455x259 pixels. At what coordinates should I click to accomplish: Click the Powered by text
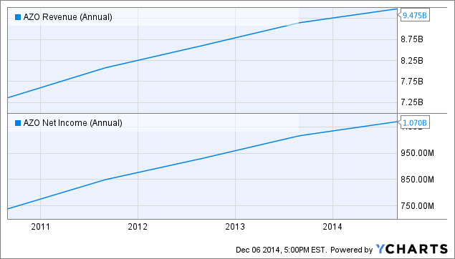pyautogui.click(x=351, y=250)
